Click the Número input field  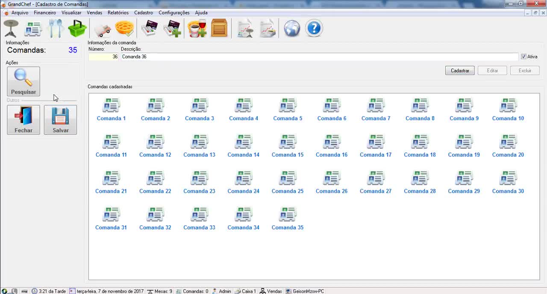click(103, 57)
